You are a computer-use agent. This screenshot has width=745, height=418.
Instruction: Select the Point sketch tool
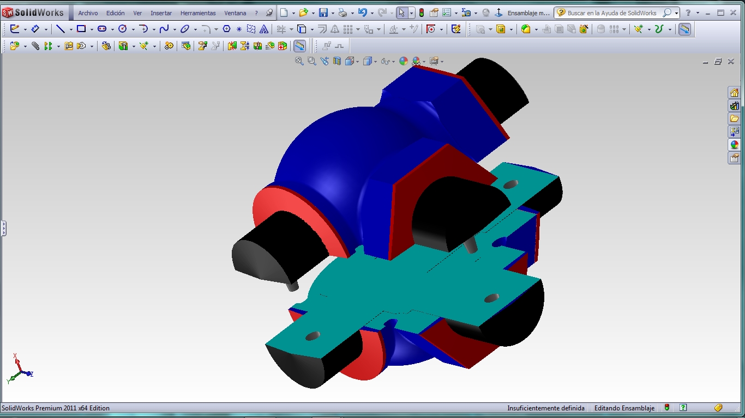point(239,29)
